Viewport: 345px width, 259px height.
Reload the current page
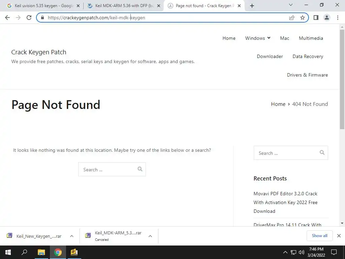pyautogui.click(x=29, y=18)
